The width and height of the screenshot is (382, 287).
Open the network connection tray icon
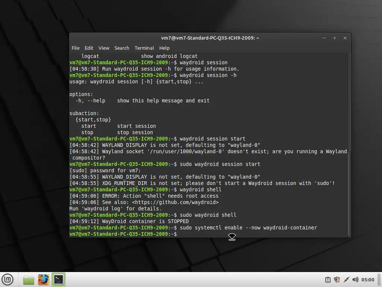coord(346,280)
